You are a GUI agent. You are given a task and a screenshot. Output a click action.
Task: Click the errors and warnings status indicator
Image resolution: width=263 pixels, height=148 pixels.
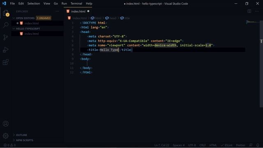[x=9, y=145]
